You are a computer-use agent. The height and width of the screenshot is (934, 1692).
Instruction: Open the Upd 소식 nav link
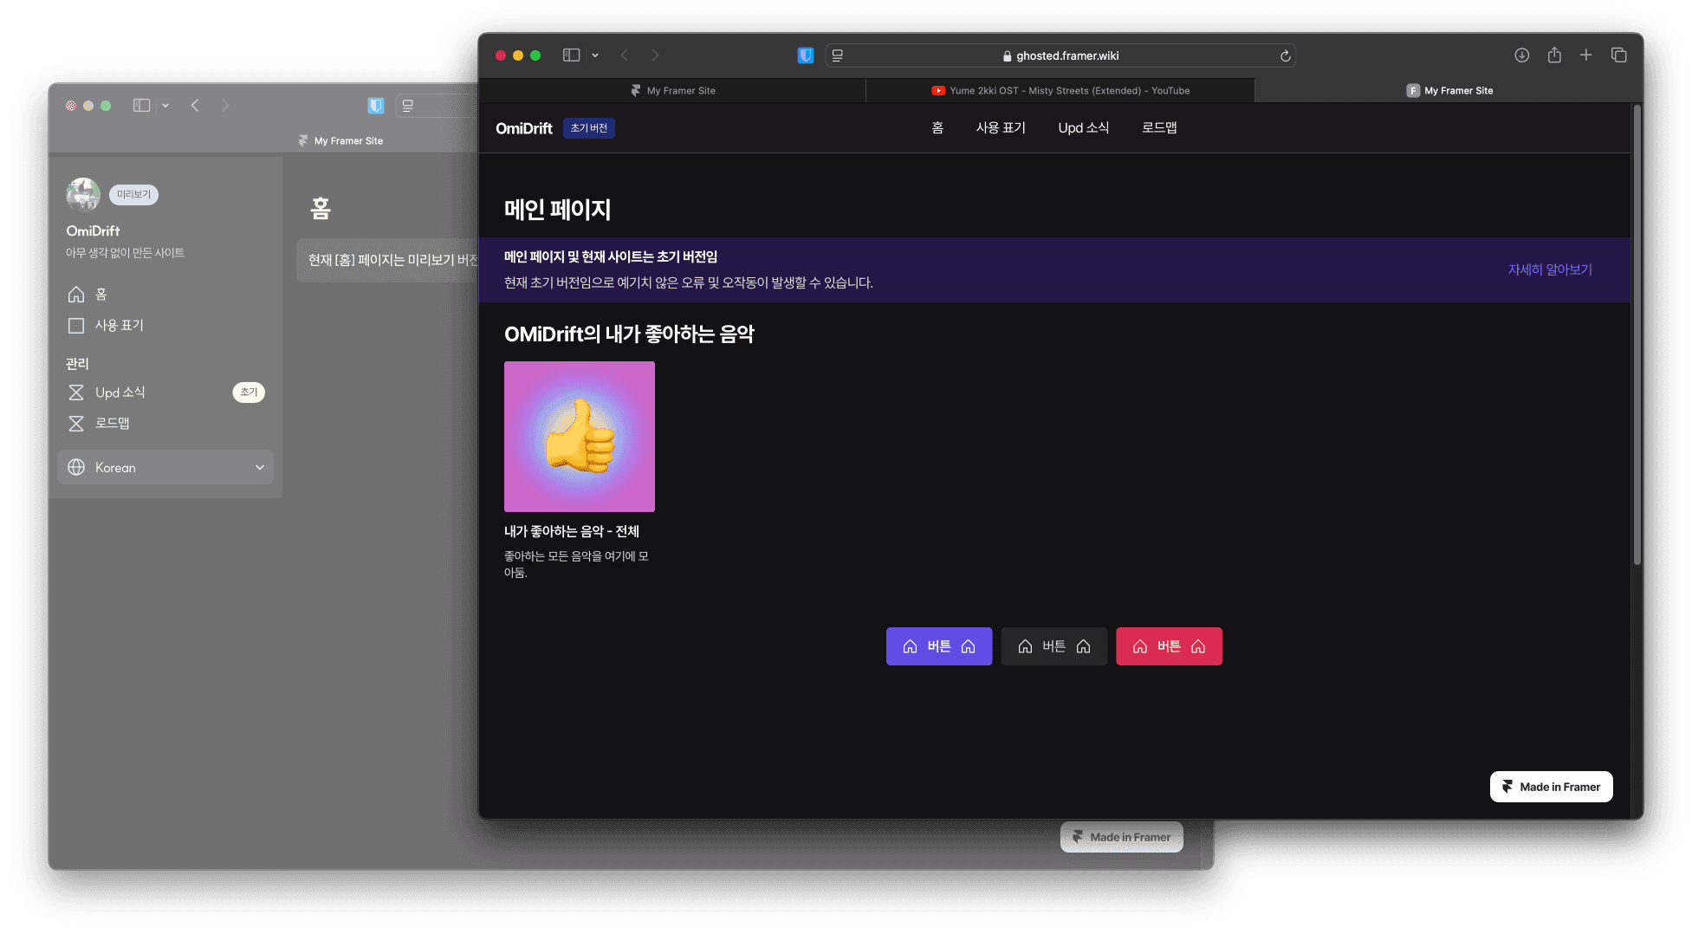1084,128
